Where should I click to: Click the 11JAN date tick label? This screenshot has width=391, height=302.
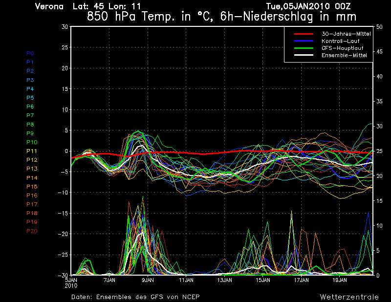point(186,280)
